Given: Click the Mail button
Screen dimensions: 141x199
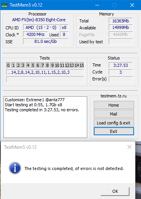Looking at the screenshot, I should (114, 114).
